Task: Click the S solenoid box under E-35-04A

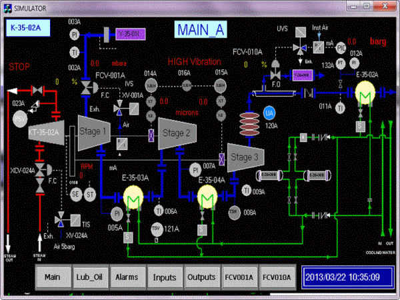Action: (x=201, y=230)
